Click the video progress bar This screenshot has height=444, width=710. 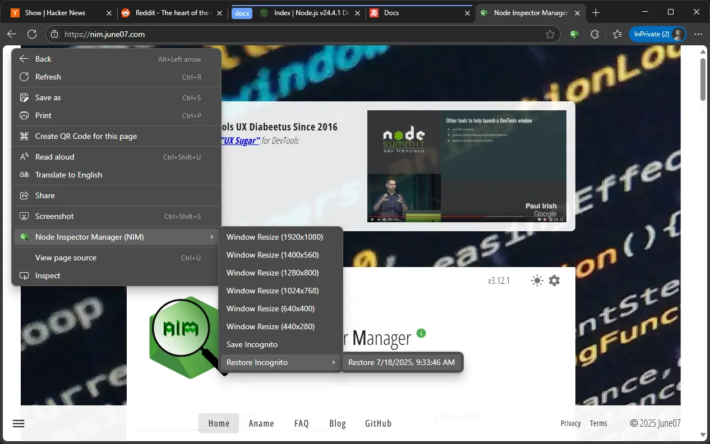click(x=467, y=216)
